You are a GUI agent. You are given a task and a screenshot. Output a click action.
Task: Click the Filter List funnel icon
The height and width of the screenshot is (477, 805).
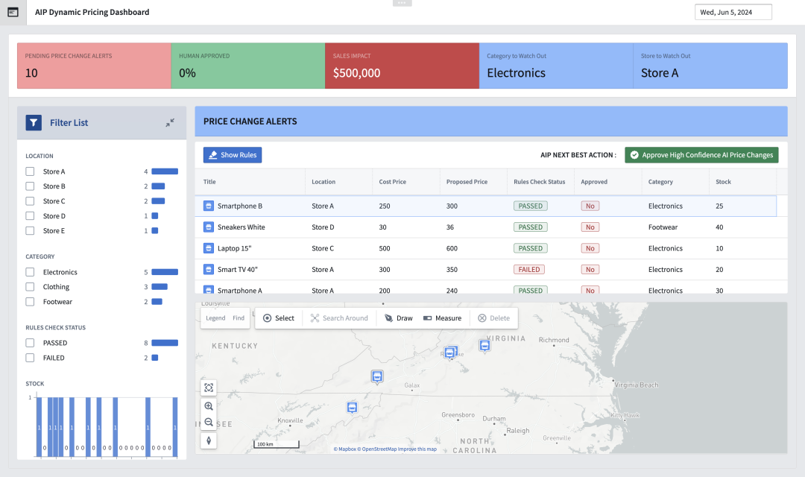[34, 122]
